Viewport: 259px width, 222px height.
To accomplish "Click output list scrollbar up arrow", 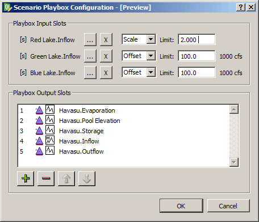I will (234, 109).
